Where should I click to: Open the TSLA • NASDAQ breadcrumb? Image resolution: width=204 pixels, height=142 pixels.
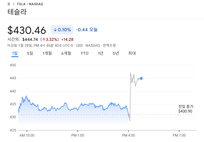(30, 4)
